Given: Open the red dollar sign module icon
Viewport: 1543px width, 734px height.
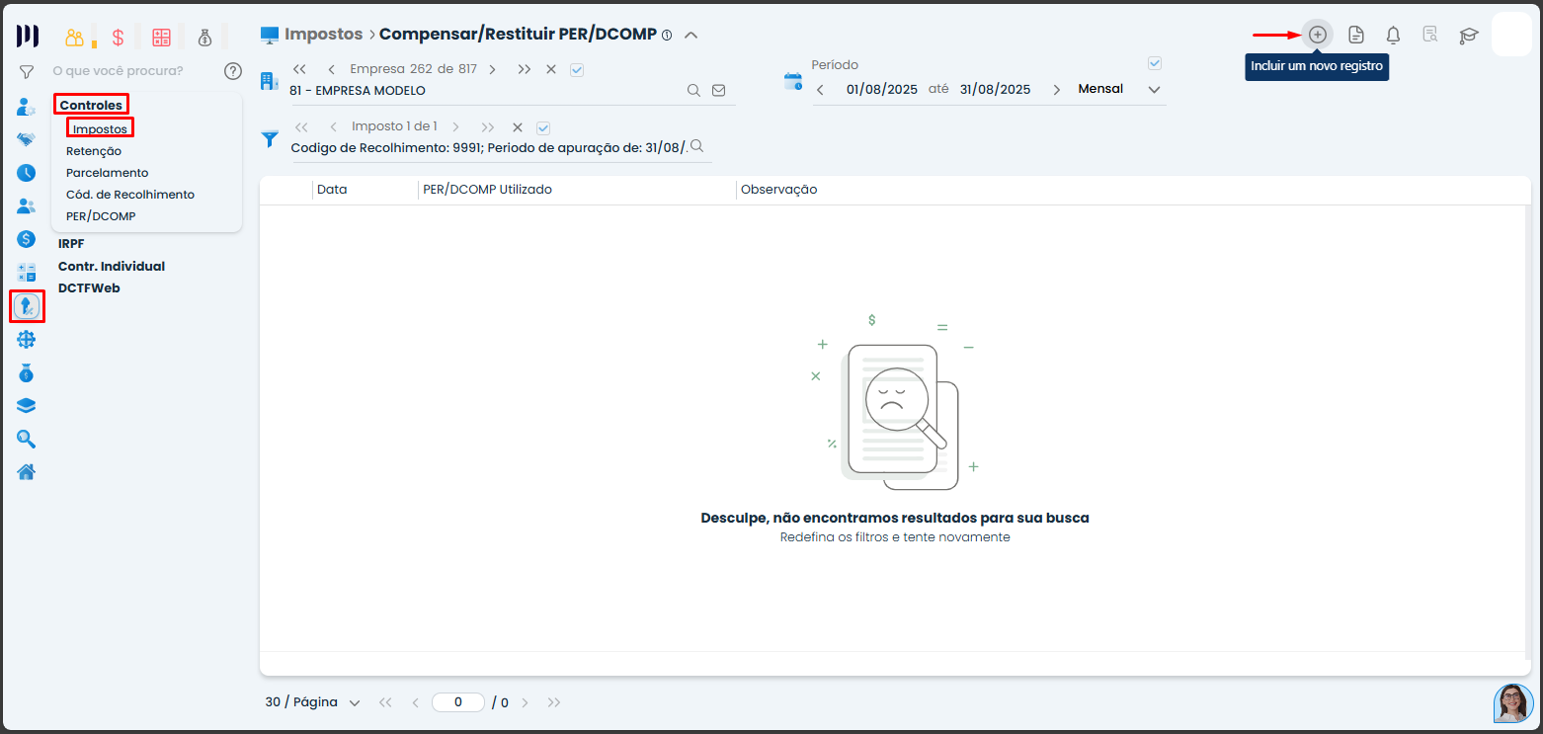Looking at the screenshot, I should (118, 38).
